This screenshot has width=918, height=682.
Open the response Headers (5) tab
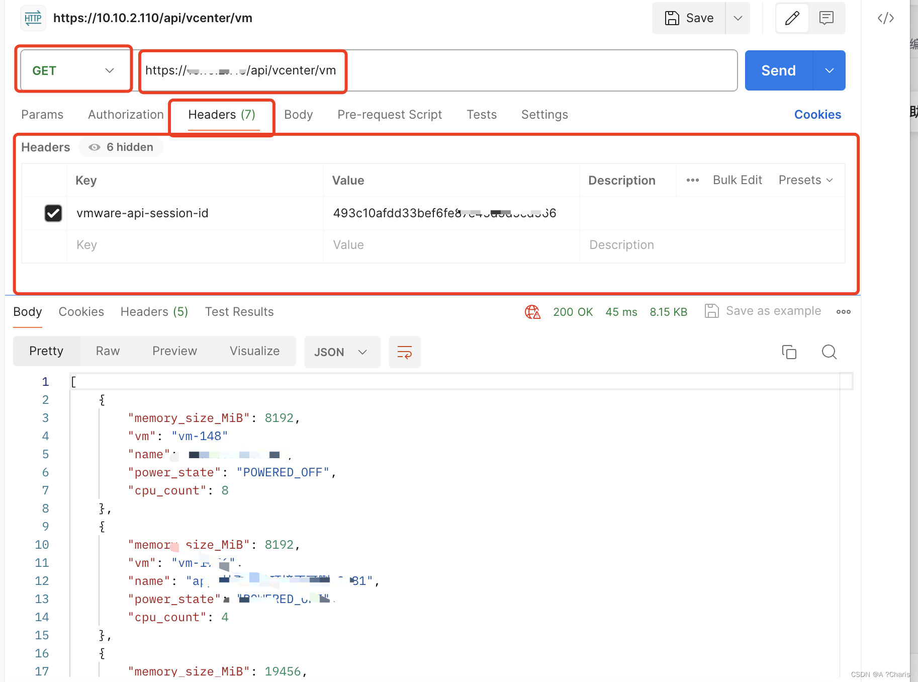point(154,312)
